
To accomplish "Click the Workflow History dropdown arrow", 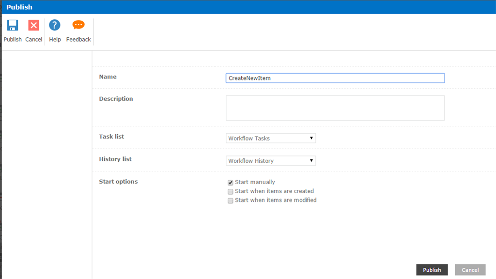I will [312, 161].
